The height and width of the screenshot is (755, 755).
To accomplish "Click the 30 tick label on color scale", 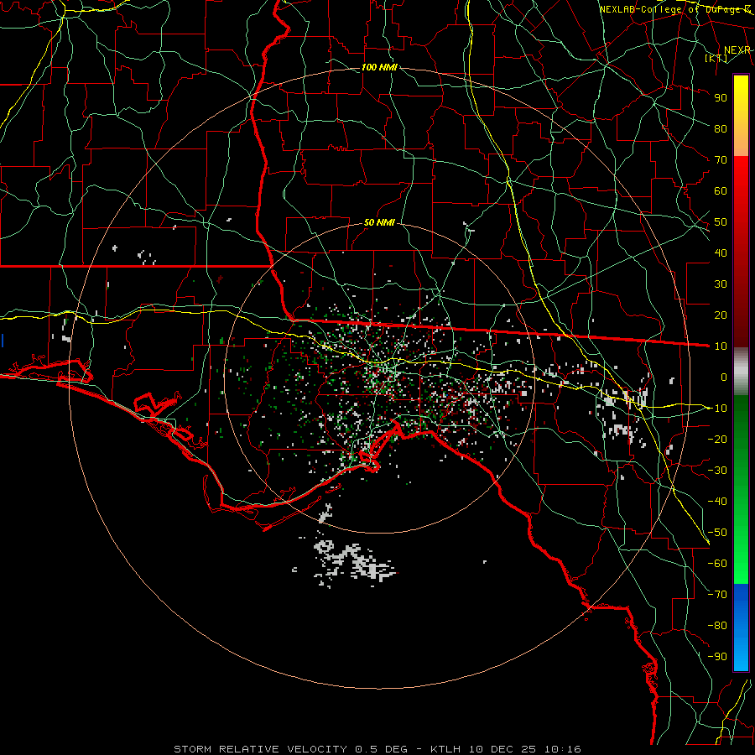I will (x=721, y=284).
